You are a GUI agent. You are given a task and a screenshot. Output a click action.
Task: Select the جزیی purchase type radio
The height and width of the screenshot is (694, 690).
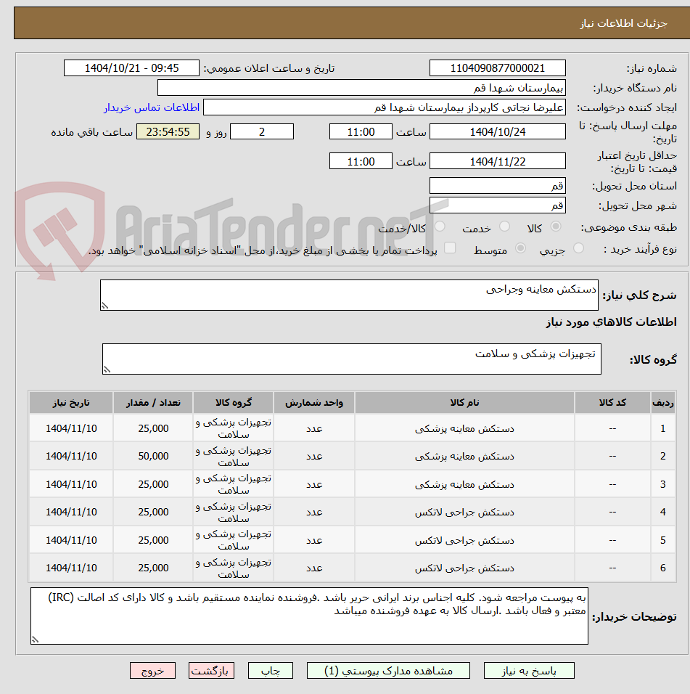tap(578, 248)
